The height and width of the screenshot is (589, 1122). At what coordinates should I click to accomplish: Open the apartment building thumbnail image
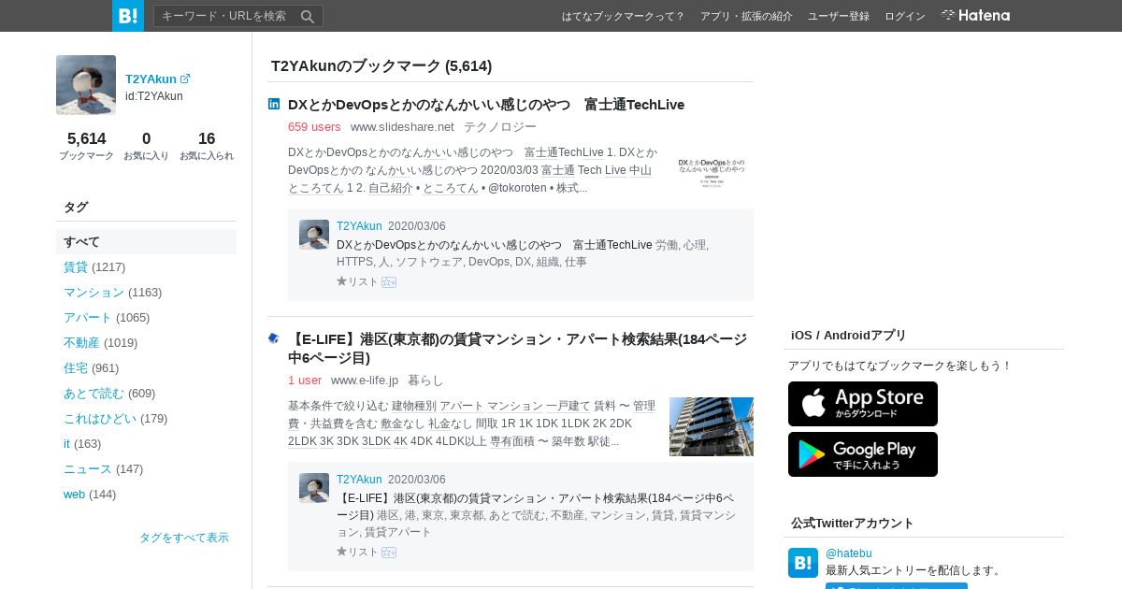(x=712, y=426)
